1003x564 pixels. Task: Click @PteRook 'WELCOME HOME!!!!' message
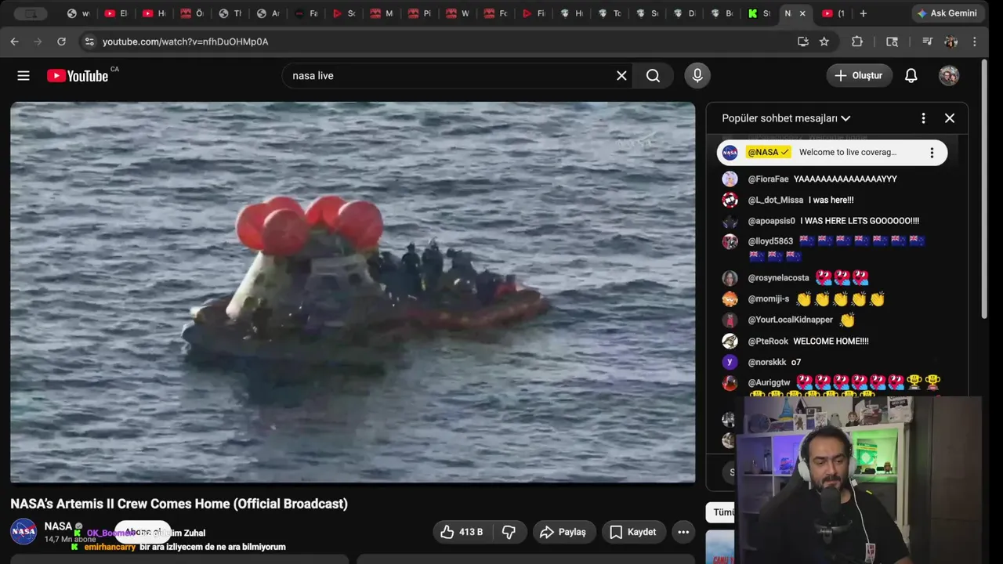831,341
